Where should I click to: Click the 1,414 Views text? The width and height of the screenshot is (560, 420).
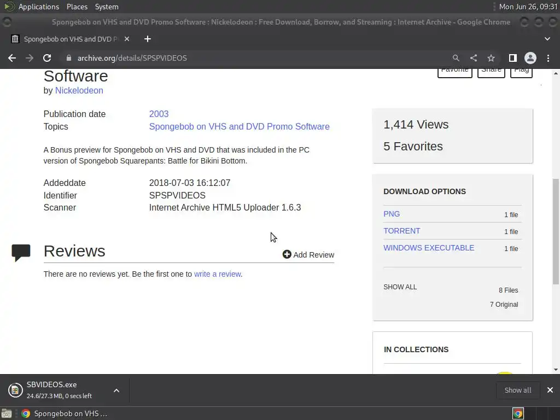tap(416, 124)
